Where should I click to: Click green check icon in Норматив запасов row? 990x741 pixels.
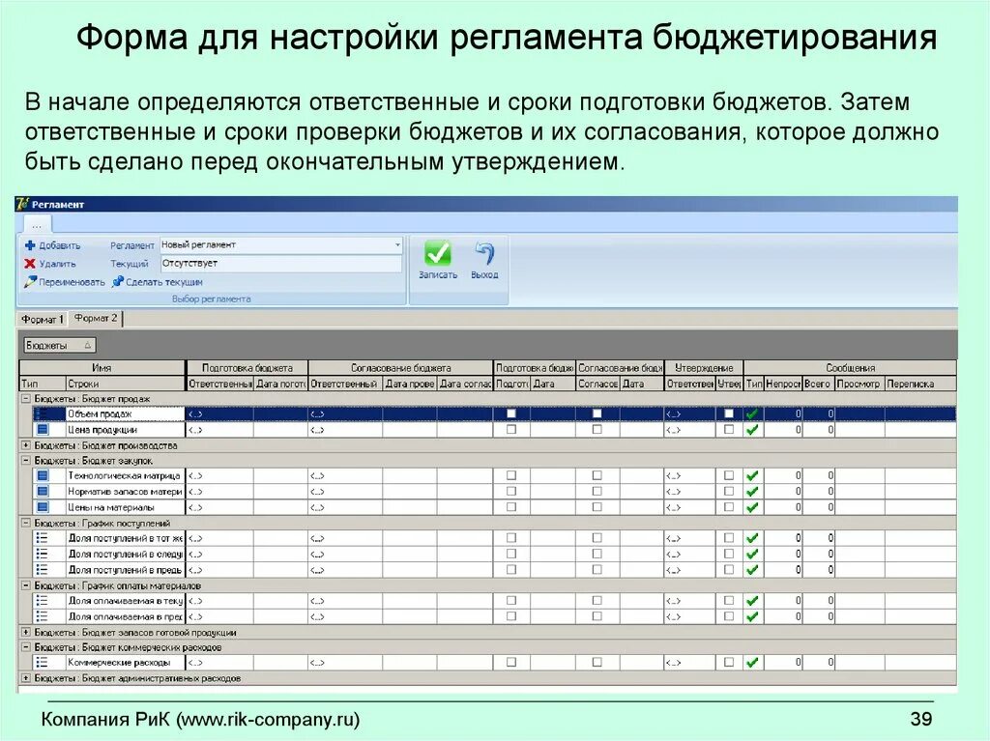click(x=752, y=492)
